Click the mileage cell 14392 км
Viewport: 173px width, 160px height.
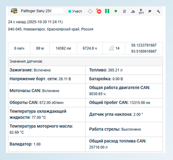63,48
